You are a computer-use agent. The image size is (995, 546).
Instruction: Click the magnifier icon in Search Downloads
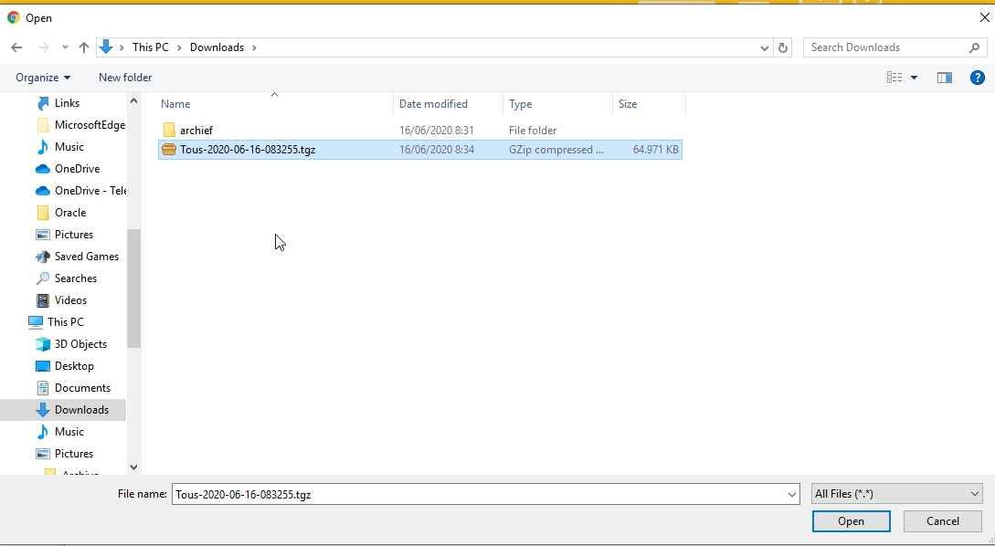(x=974, y=47)
